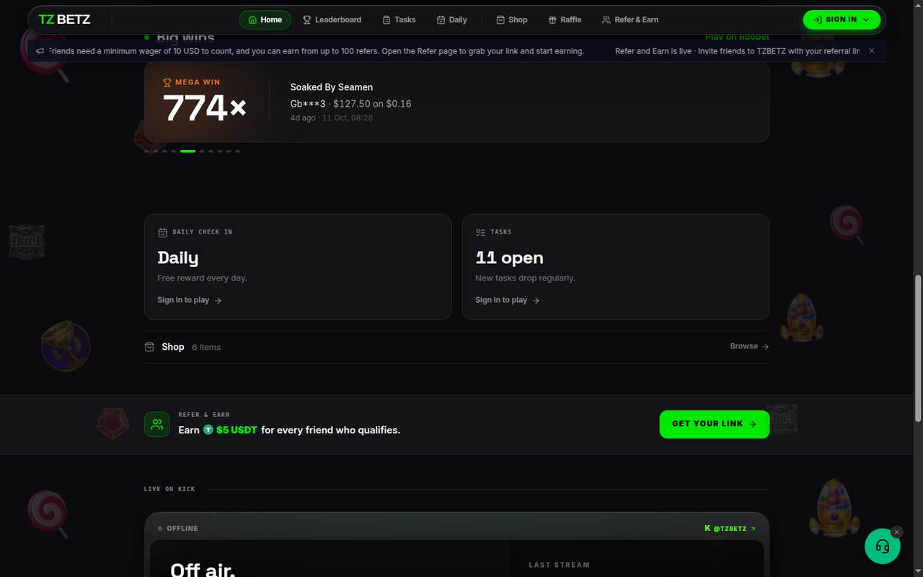Click the Browse link in the Shop row
The width and height of the screenshot is (923, 577).
click(749, 346)
